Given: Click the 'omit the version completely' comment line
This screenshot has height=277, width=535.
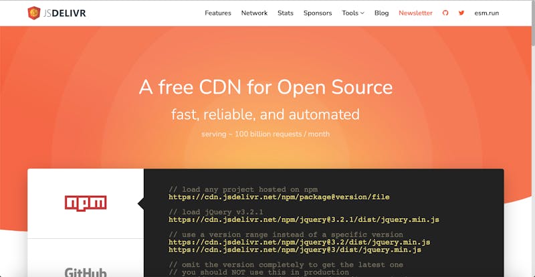Looking at the screenshot, I should point(286,265).
